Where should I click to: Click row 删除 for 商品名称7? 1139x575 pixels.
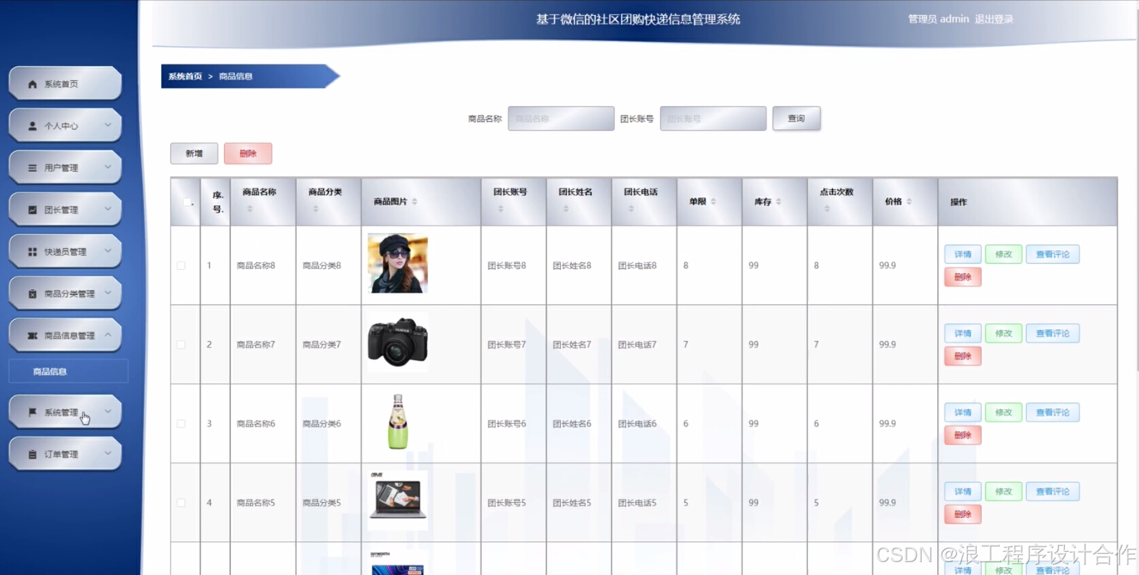[x=962, y=356]
